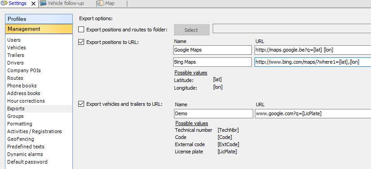This screenshot has height=169, width=371.
Task: Open the Users management item
Action: 14,40
